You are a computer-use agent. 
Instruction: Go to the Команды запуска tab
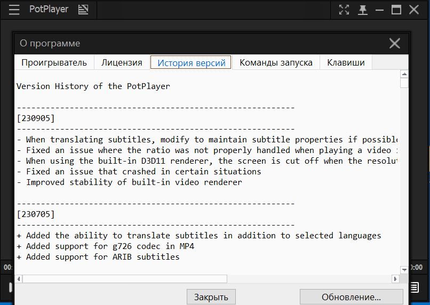[x=276, y=62]
